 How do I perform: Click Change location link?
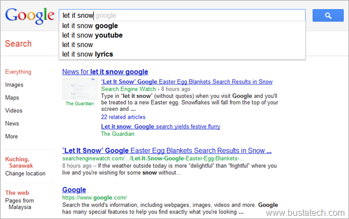point(25,173)
